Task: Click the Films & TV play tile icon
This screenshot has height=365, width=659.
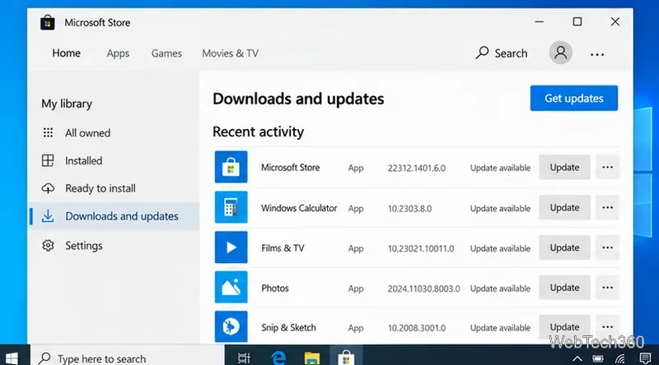Action: (231, 247)
